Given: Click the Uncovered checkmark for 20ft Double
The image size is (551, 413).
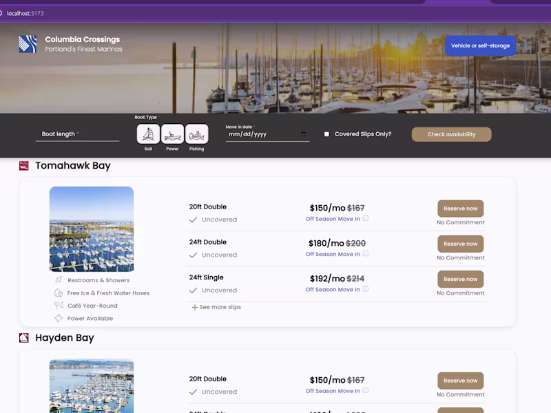Looking at the screenshot, I should [x=194, y=220].
